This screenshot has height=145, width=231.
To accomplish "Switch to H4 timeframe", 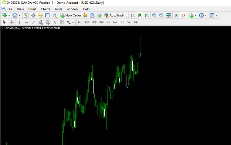I will (115, 23).
